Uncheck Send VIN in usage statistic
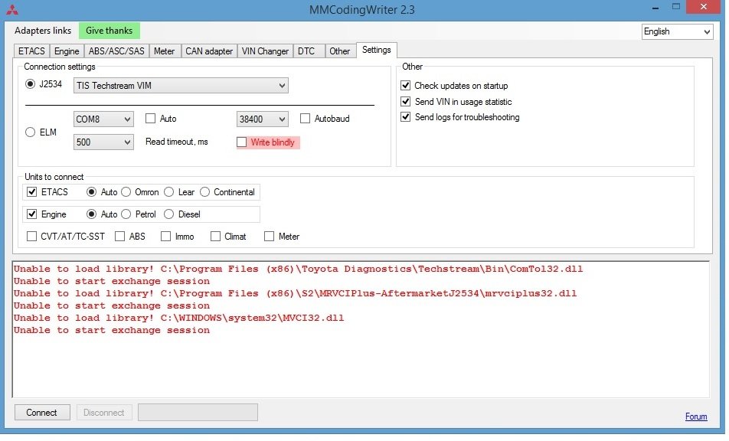 coord(405,101)
